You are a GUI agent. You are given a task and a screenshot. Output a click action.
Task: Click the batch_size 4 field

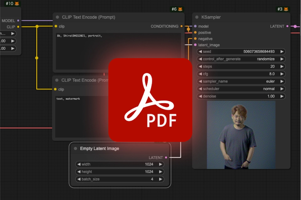[x=120, y=179]
